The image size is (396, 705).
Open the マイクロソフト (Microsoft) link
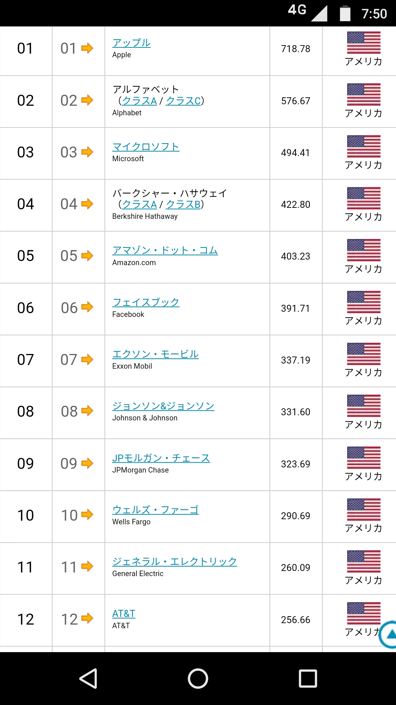point(146,147)
